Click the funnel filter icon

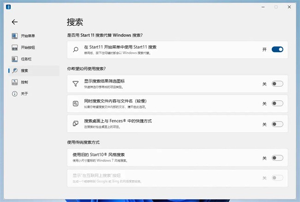pos(76,84)
